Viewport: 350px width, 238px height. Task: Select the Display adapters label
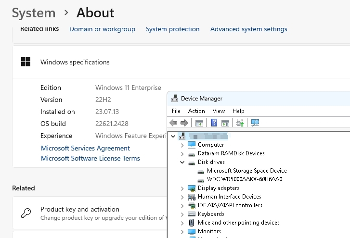(x=218, y=188)
